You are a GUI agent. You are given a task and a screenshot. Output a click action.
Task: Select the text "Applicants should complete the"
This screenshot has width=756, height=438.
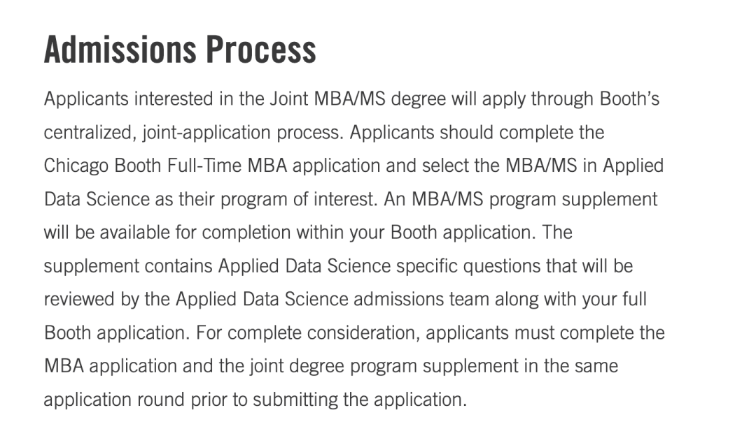tap(477, 132)
